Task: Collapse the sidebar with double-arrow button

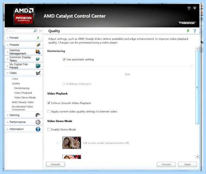Action: pyautogui.click(x=41, y=31)
